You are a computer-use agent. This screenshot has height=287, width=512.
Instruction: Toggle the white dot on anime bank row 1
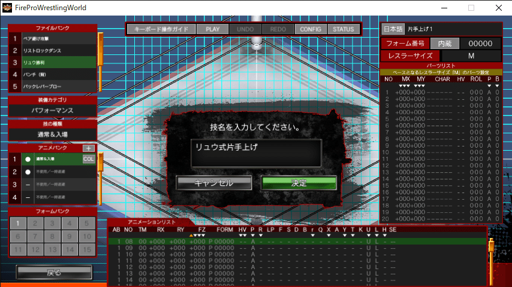pyautogui.click(x=28, y=159)
